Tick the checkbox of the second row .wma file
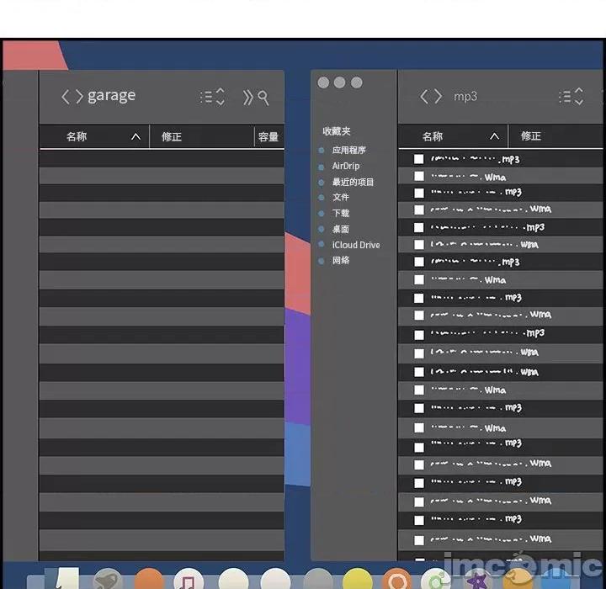 click(419, 176)
